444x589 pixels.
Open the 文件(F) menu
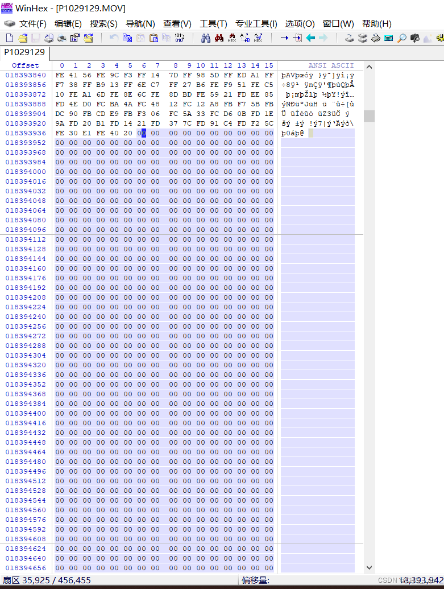(x=32, y=24)
